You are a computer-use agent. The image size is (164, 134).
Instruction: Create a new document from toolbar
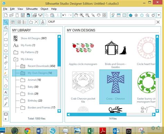coord(6,15)
